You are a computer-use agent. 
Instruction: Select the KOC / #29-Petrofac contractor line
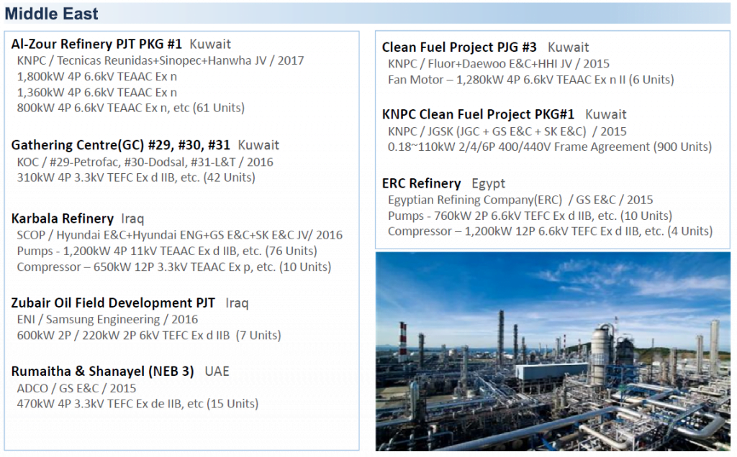145,162
